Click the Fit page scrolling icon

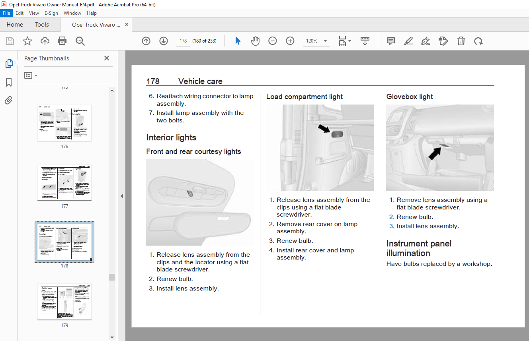tap(342, 41)
